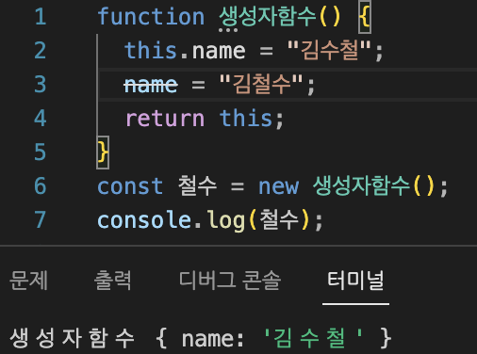
Task: Click the log method on line 7
Action: 226,220
